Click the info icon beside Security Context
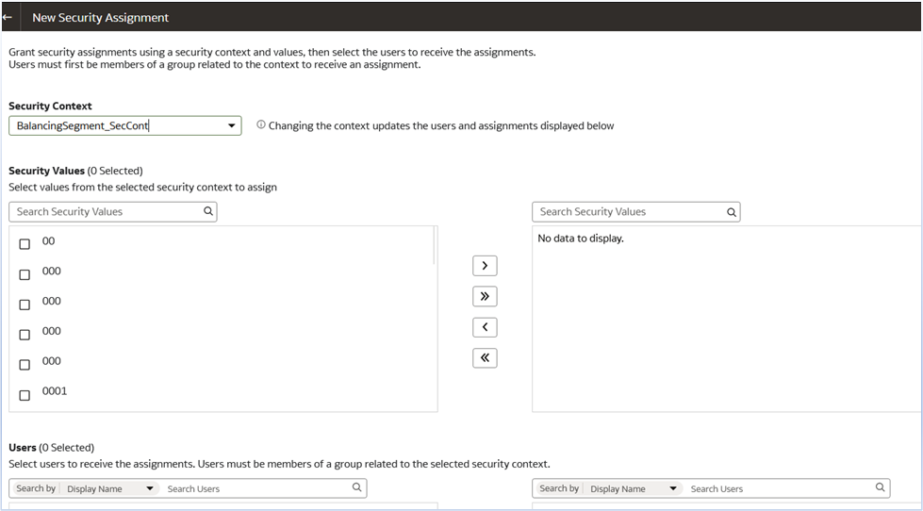This screenshot has width=923, height=511. click(261, 124)
